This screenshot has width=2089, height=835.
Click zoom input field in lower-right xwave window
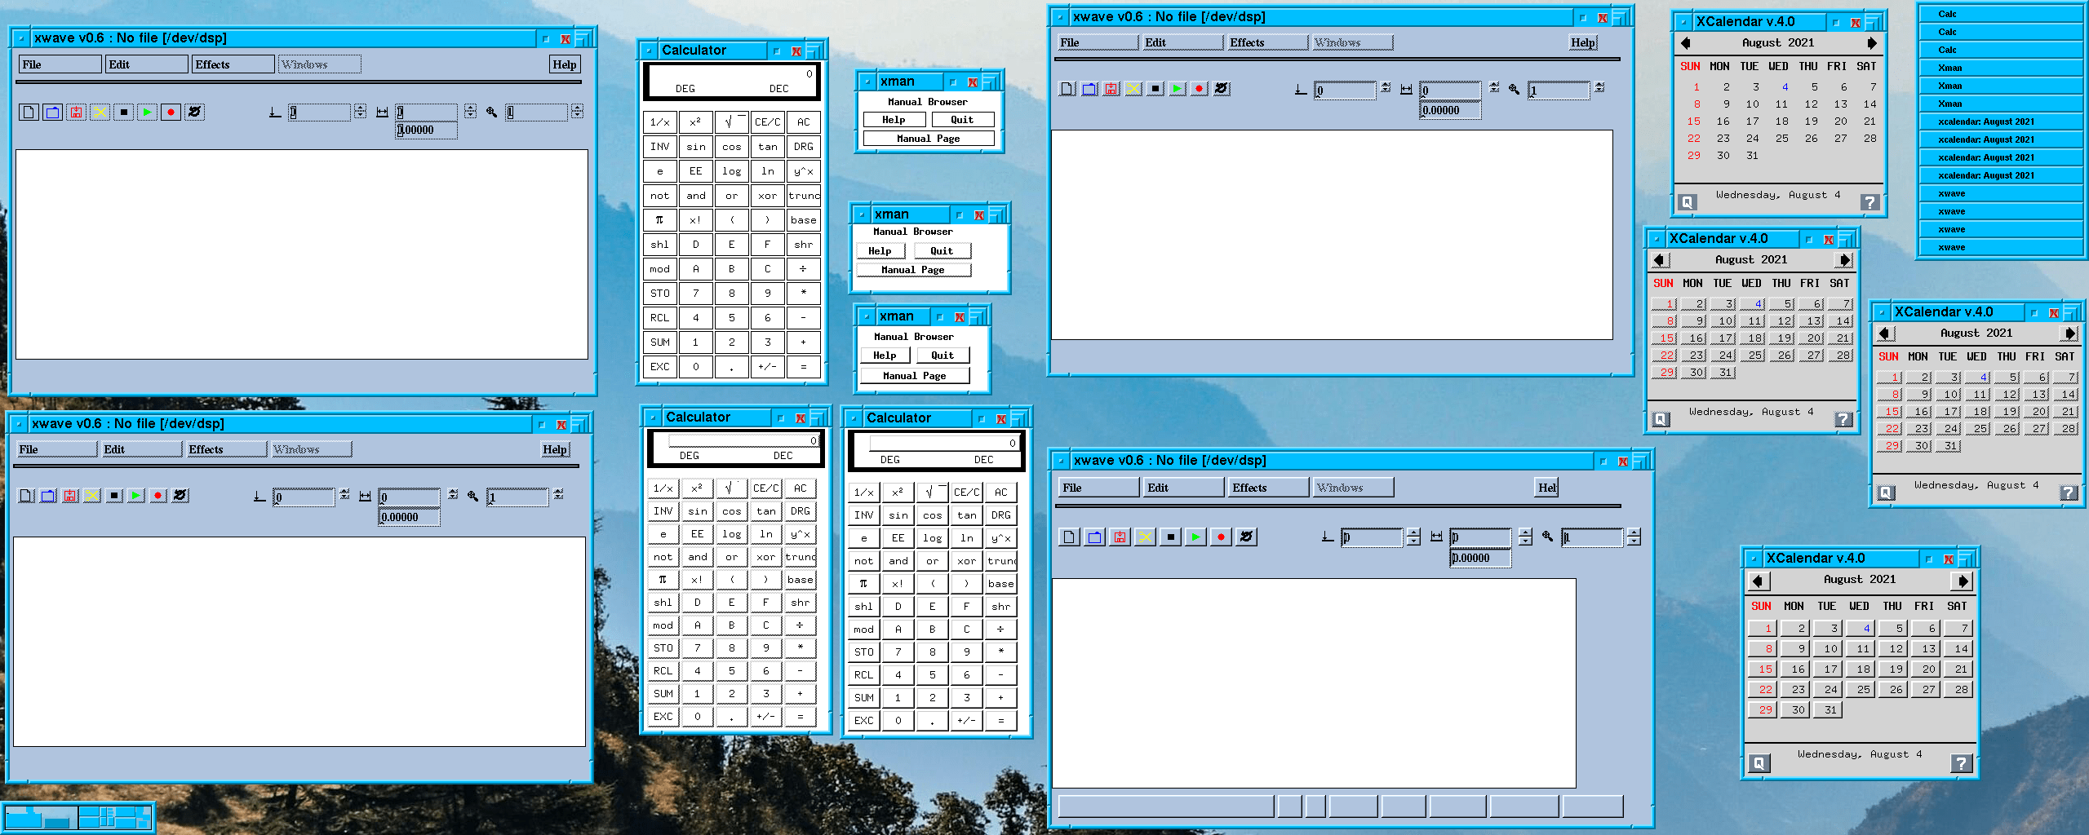[x=1593, y=537]
